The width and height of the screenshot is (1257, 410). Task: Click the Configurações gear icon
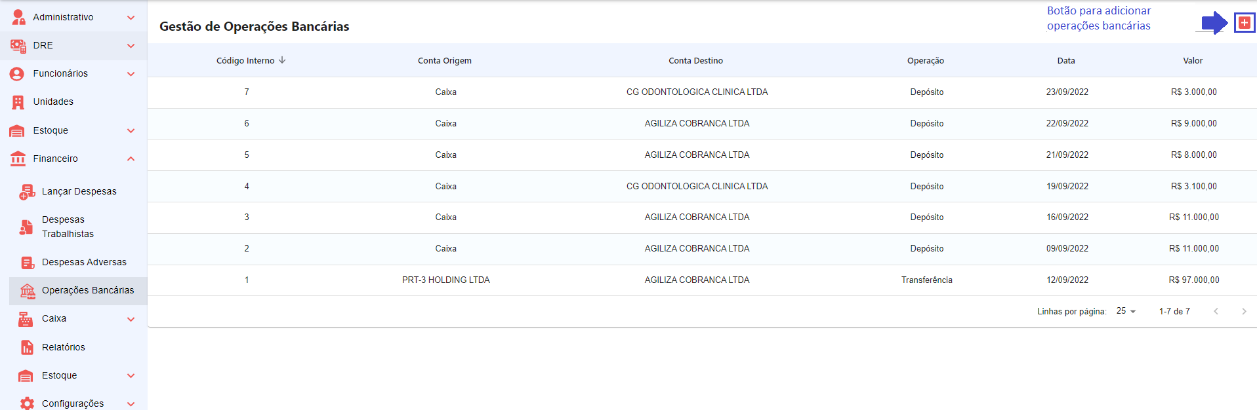coord(27,403)
